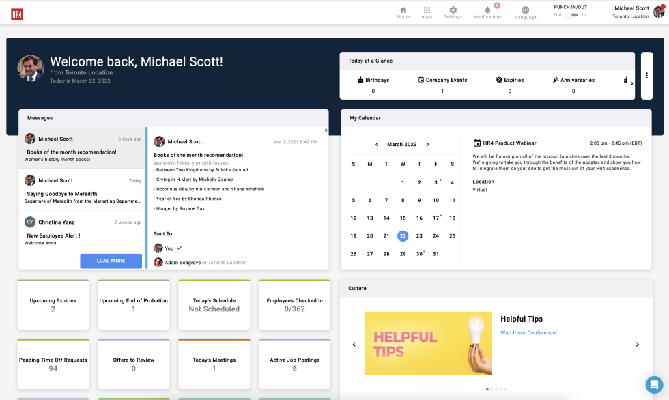Open Settings gear in header
Image resolution: width=669 pixels, height=400 pixels.
[453, 12]
